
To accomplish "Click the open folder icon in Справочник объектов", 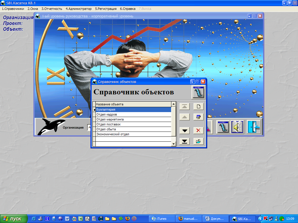I will point(198,141).
